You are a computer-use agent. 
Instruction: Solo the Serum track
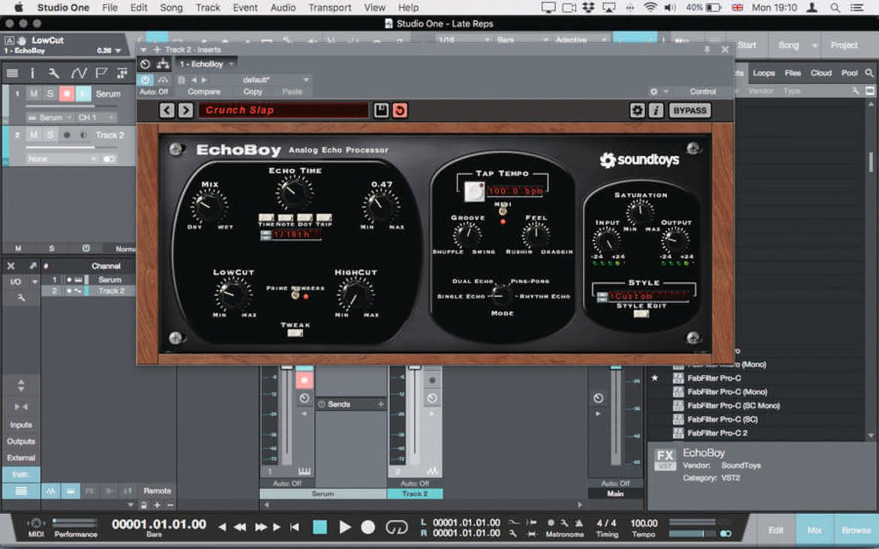(50, 94)
